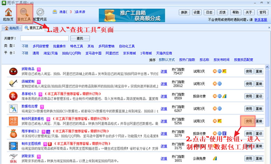
Task: Click the 换肤 skin button
Action: [x=184, y=12]
